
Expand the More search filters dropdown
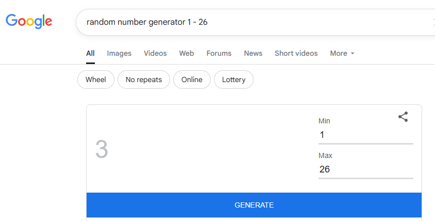coord(342,53)
